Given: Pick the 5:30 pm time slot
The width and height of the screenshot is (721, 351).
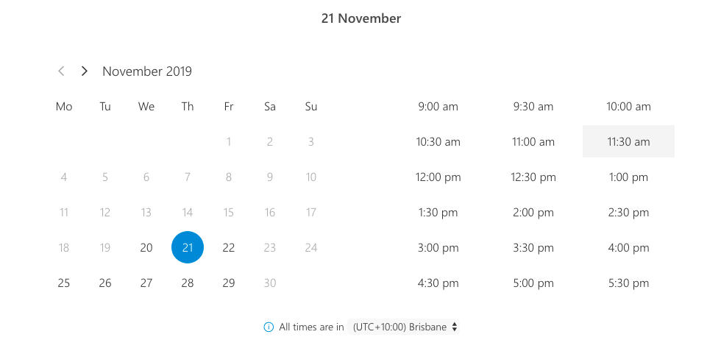Looking at the screenshot, I should click(x=628, y=283).
